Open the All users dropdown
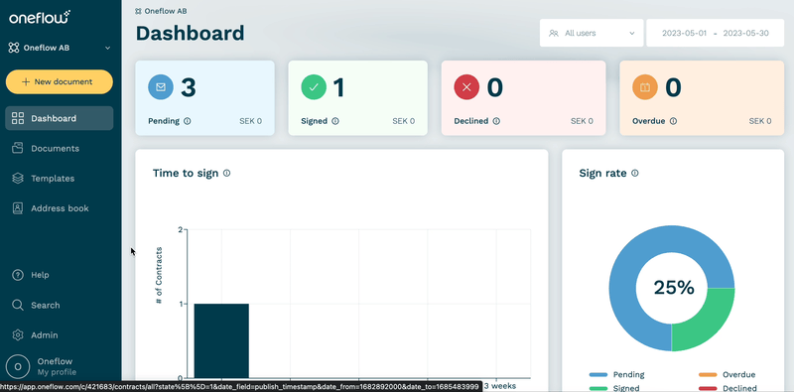Viewport: 794px width, 392px height. [x=592, y=33]
